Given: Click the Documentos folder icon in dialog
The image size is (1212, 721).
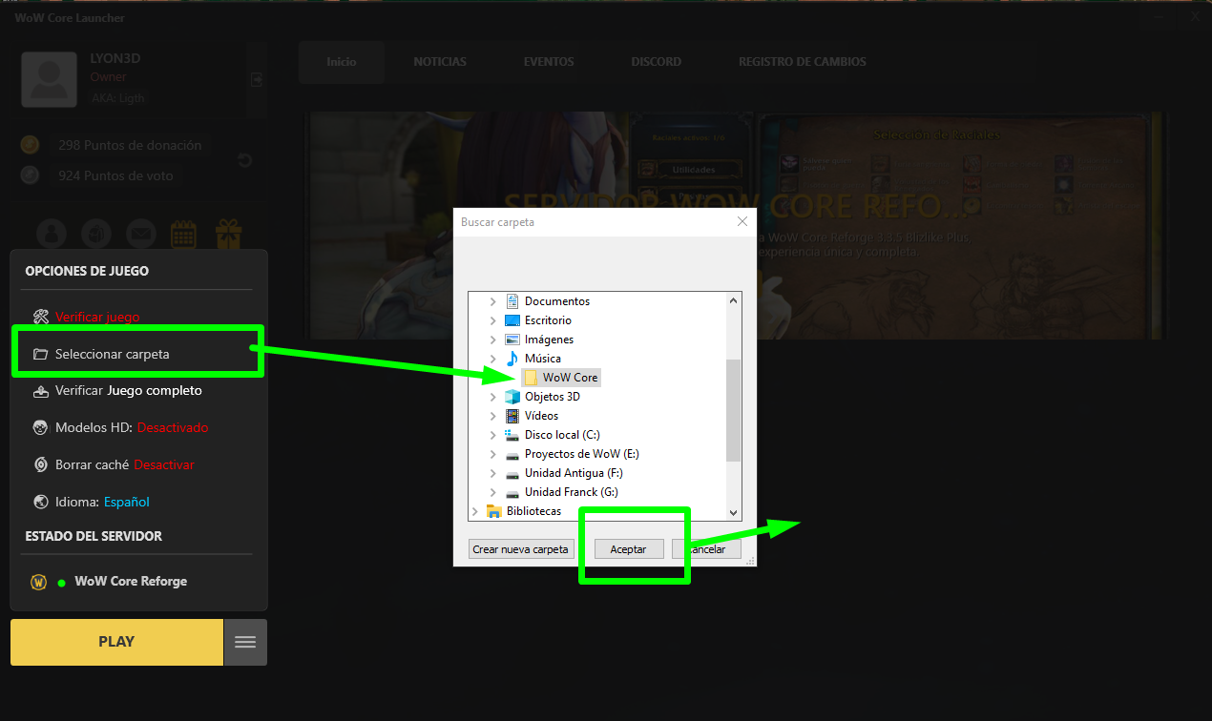Looking at the screenshot, I should tap(512, 301).
